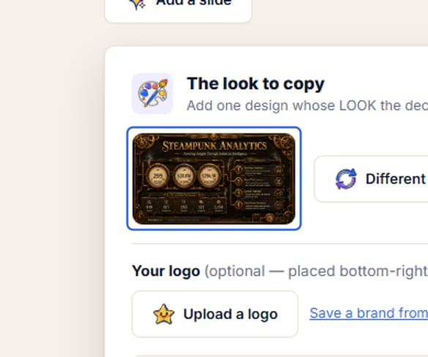Click the Add one design whose LOOK description

pos(307,105)
